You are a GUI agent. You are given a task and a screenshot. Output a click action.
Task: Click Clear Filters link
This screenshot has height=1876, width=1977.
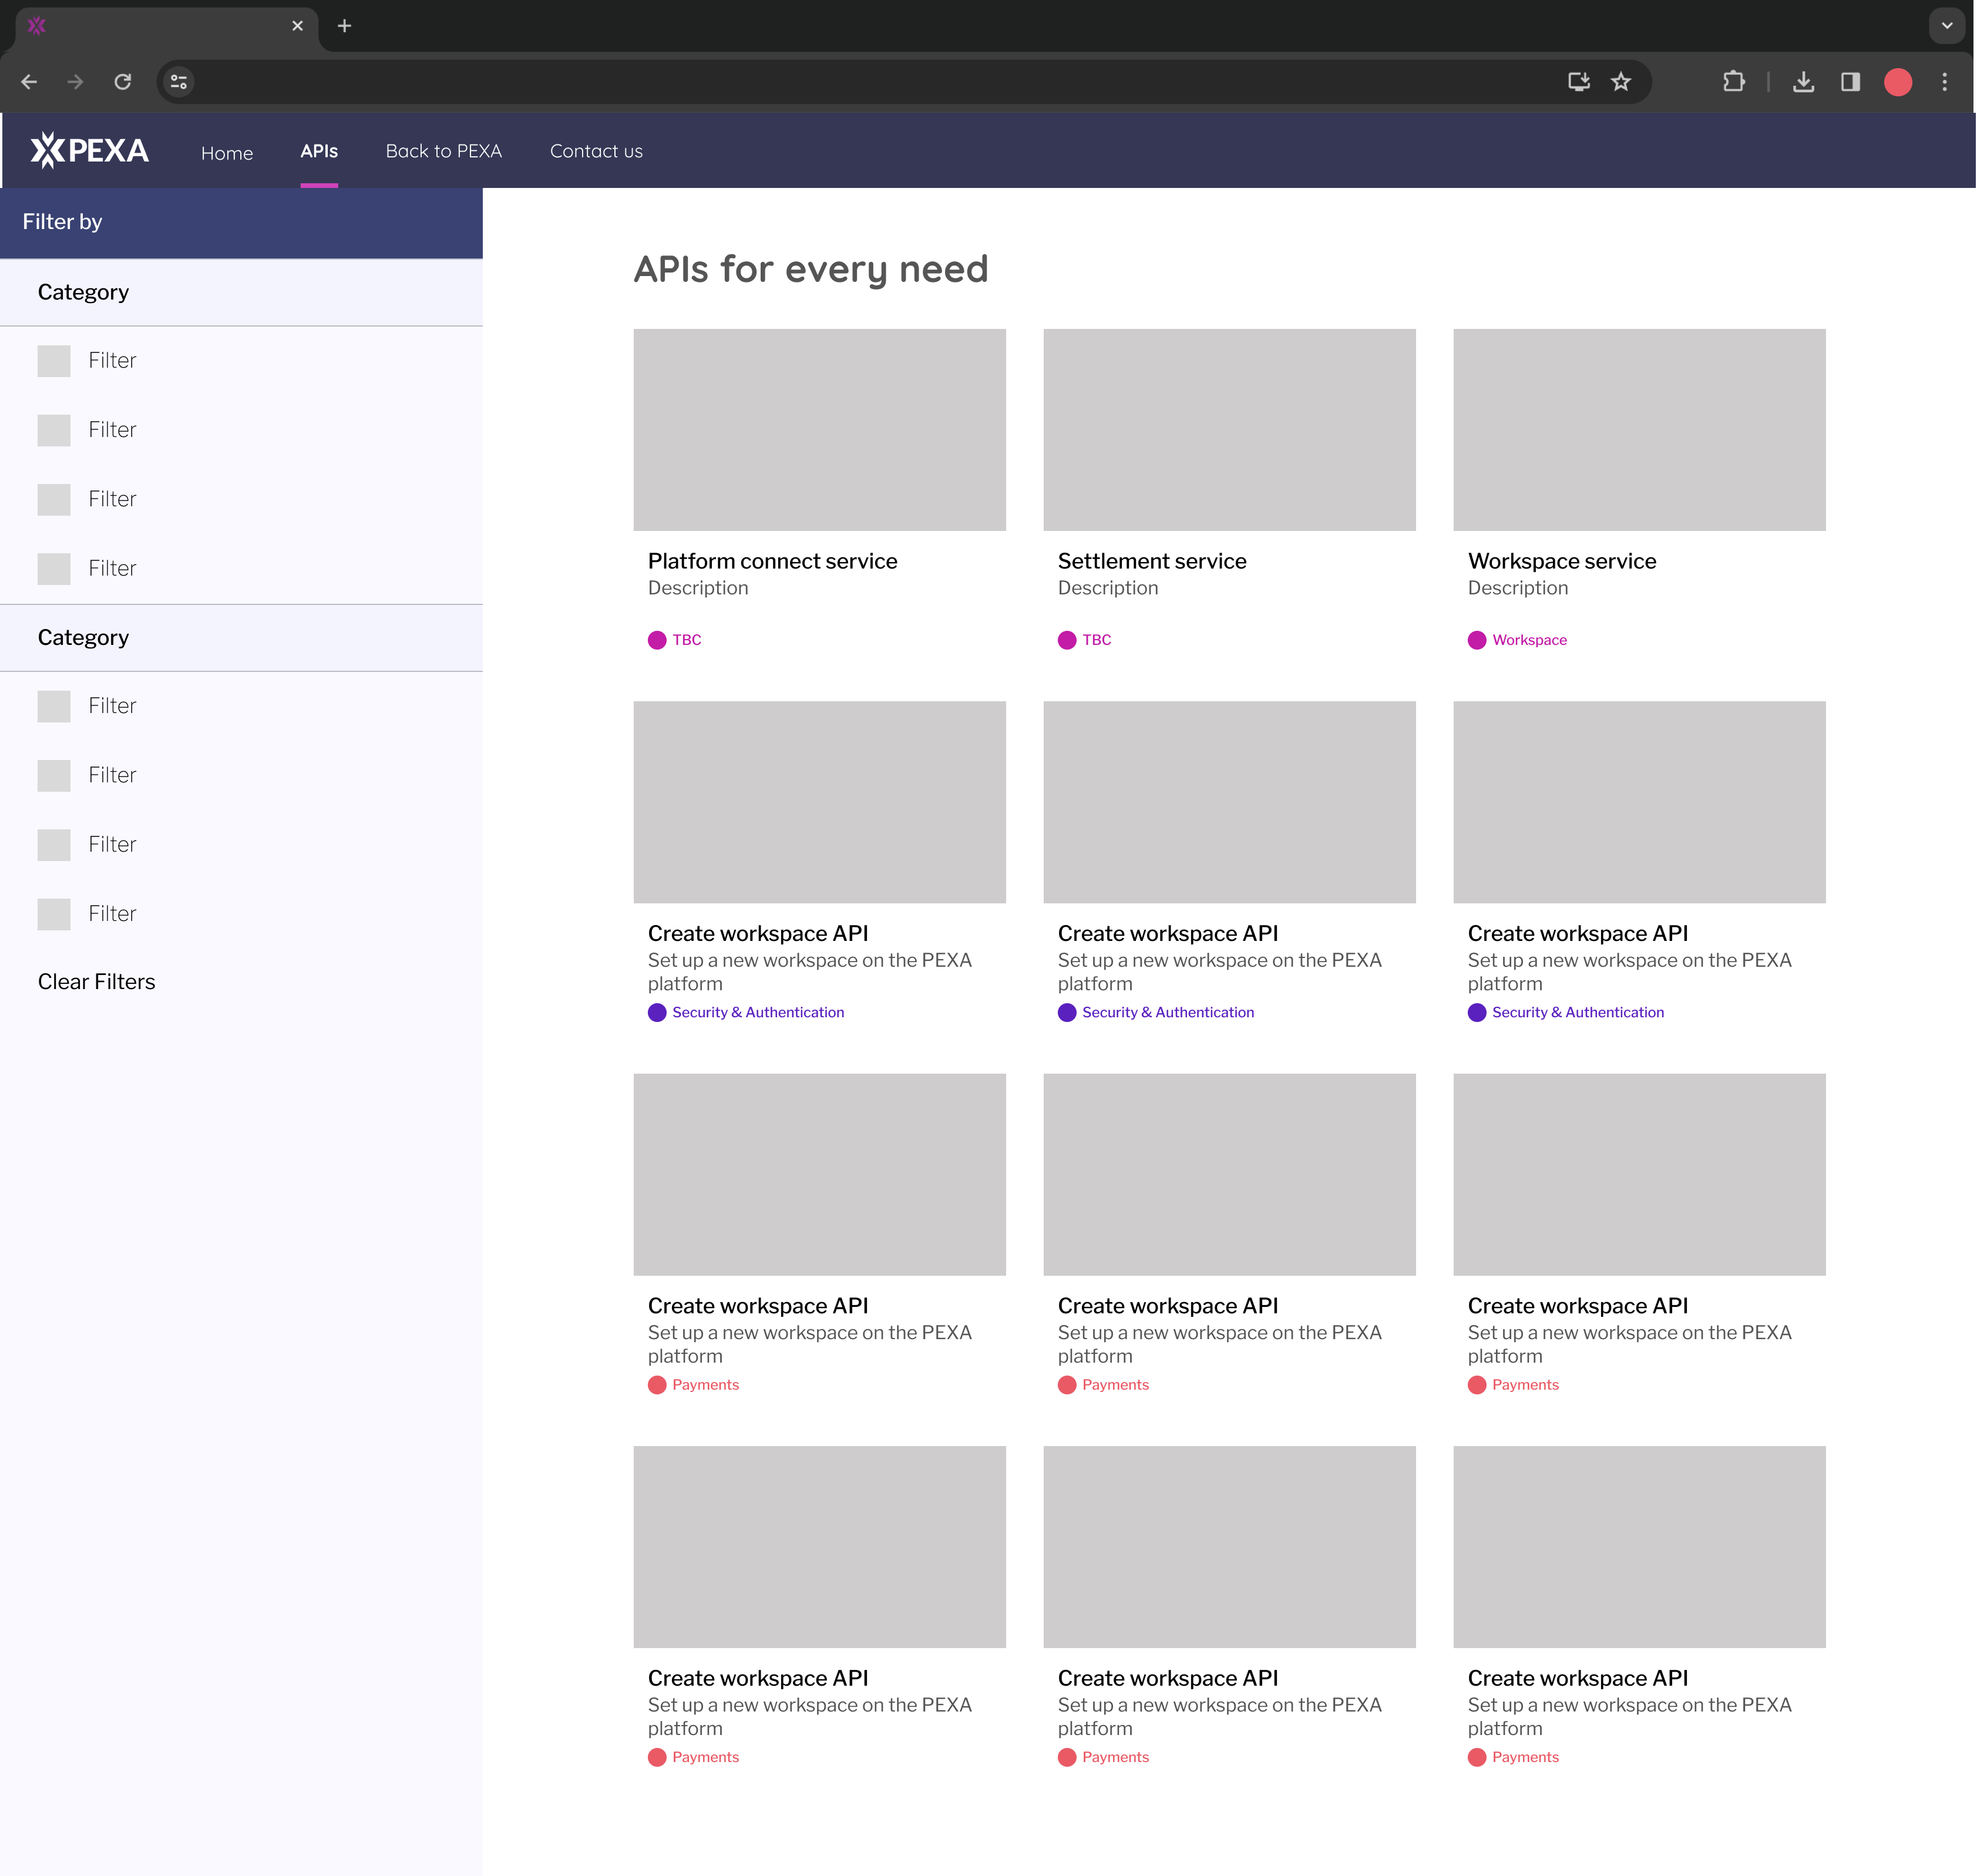click(x=96, y=982)
